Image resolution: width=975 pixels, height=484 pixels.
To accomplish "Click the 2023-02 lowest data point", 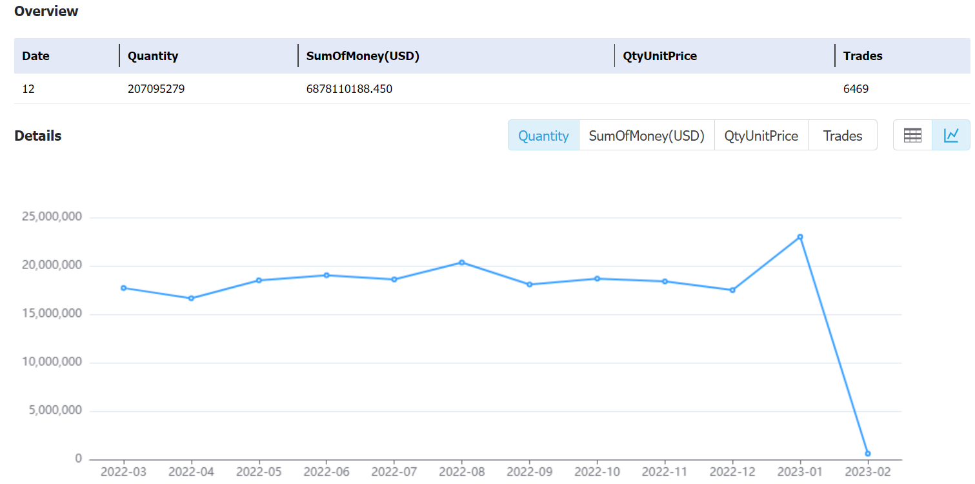I will coord(868,454).
